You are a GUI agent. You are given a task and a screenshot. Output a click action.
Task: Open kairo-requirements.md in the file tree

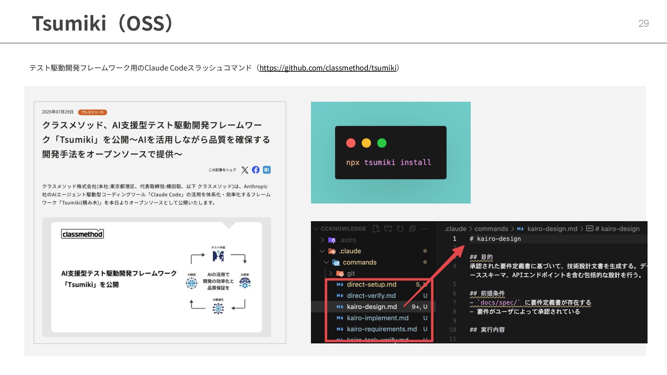point(382,329)
